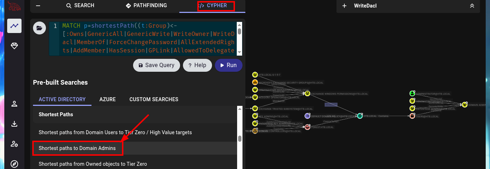Select the AZURE pre-built searches tab

pyautogui.click(x=107, y=99)
